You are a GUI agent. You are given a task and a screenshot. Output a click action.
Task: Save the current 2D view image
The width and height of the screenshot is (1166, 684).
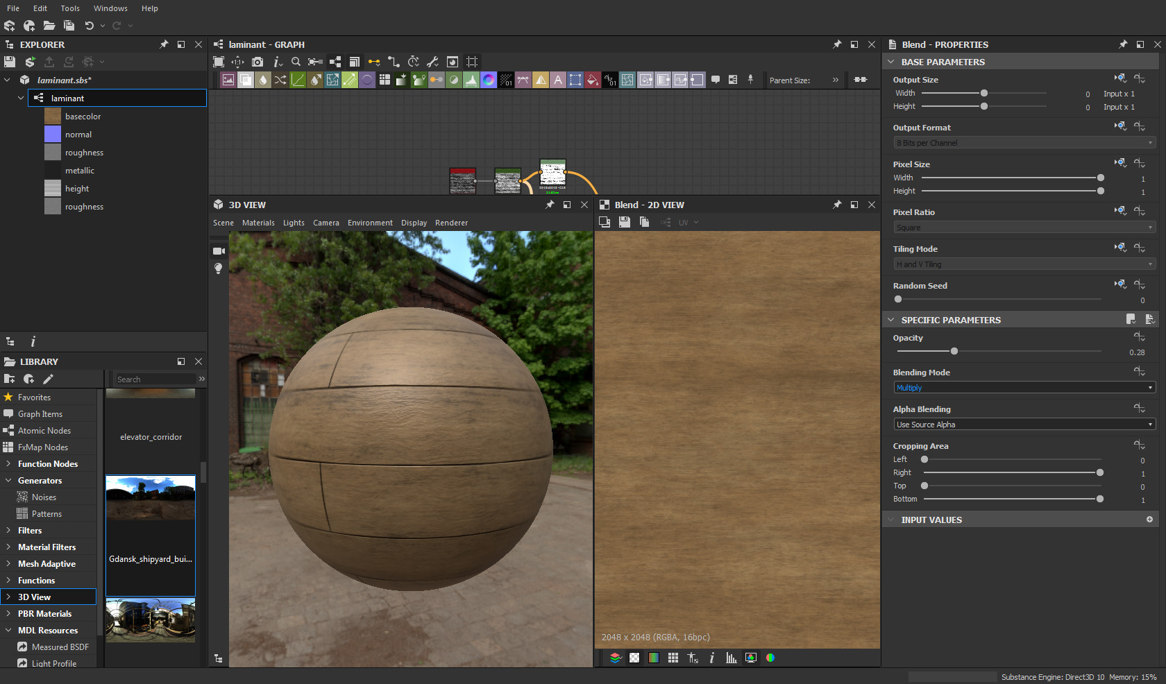(624, 222)
